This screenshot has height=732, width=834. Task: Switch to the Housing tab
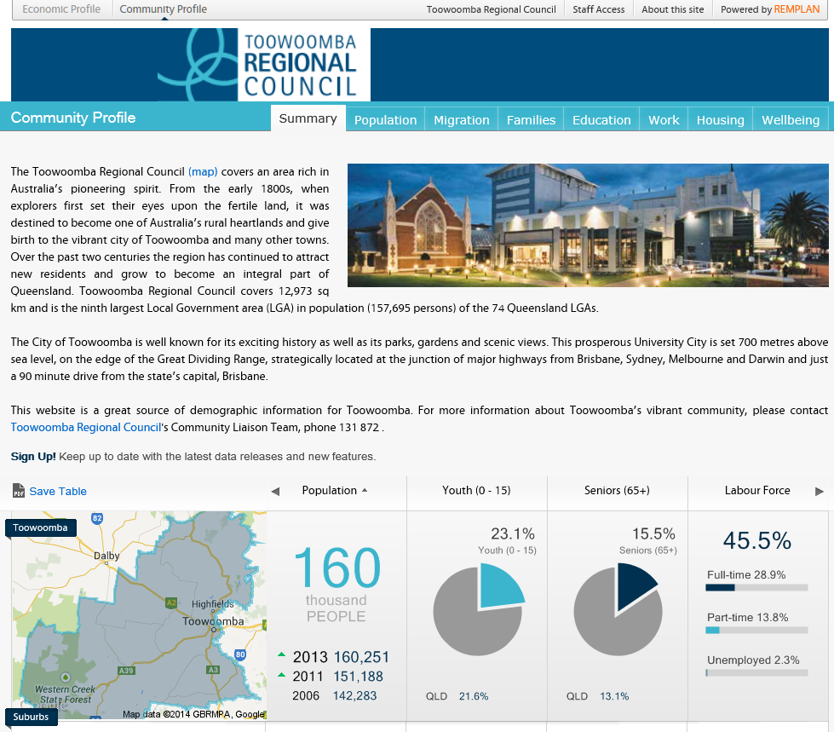click(720, 119)
